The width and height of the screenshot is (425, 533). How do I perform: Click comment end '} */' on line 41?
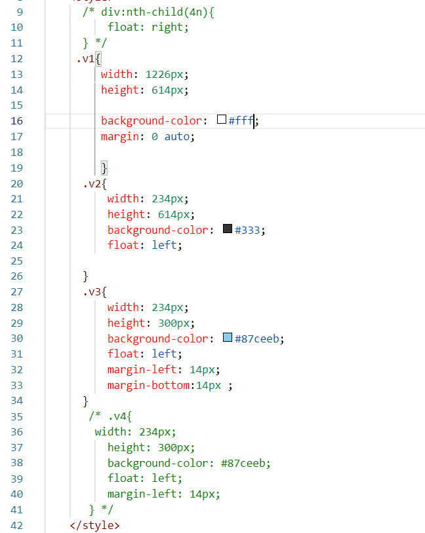click(101, 510)
